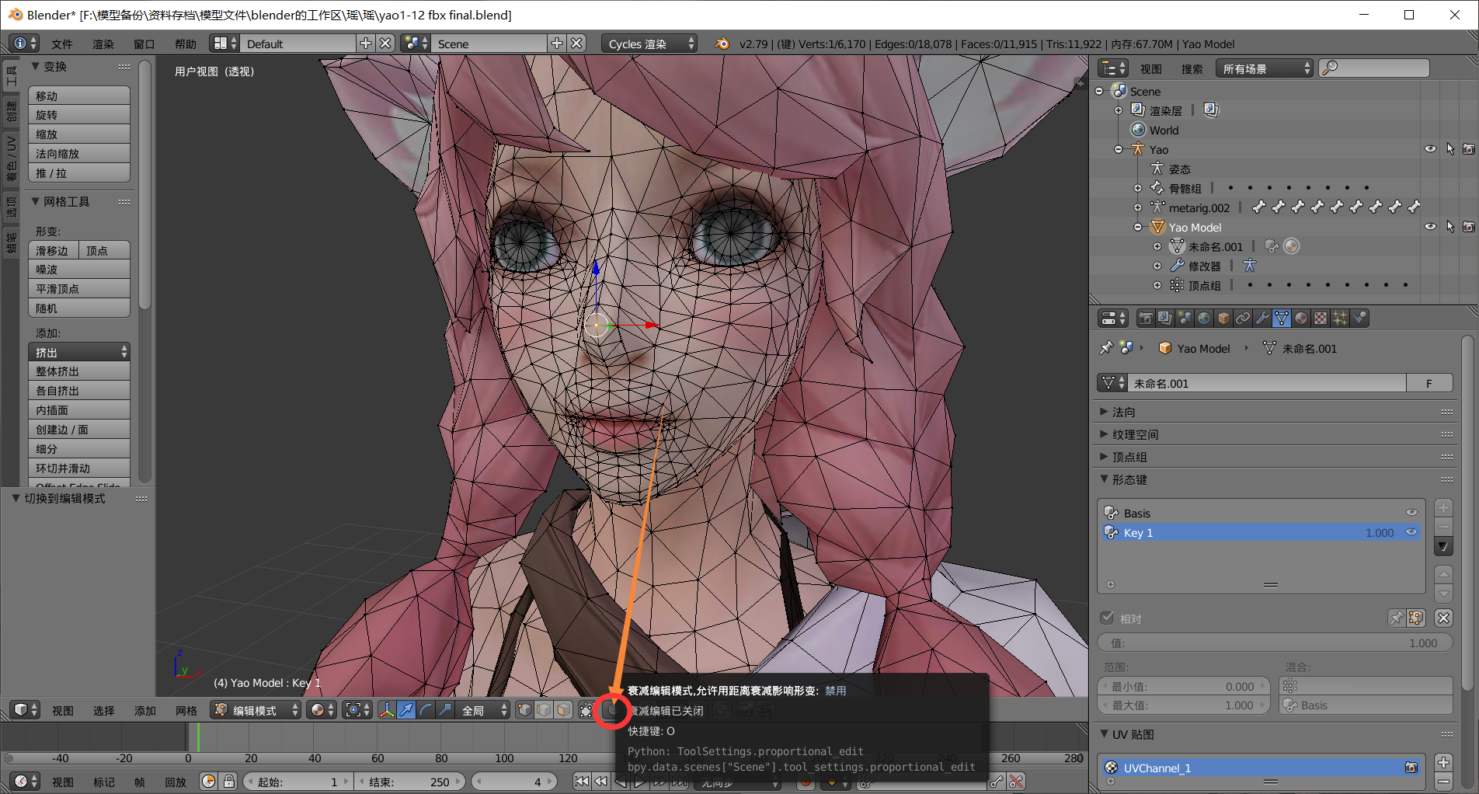
Task: Open the Material properties tab (sphere icon)
Action: [x=1301, y=319]
